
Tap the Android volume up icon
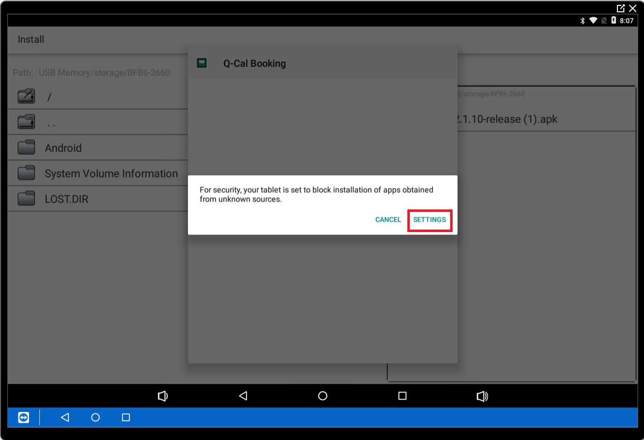tap(483, 396)
